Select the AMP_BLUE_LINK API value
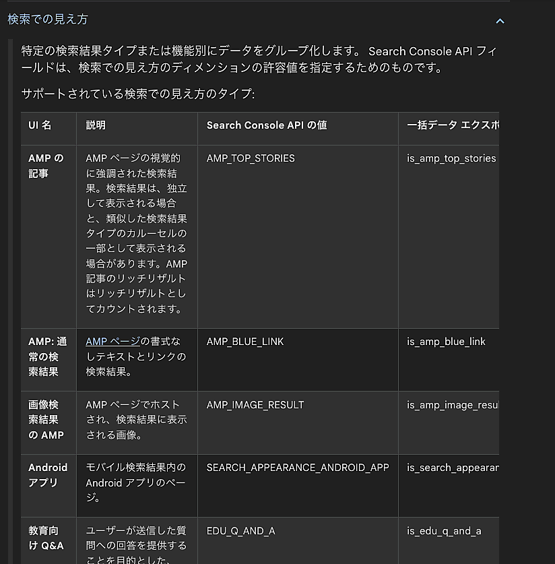 245,342
